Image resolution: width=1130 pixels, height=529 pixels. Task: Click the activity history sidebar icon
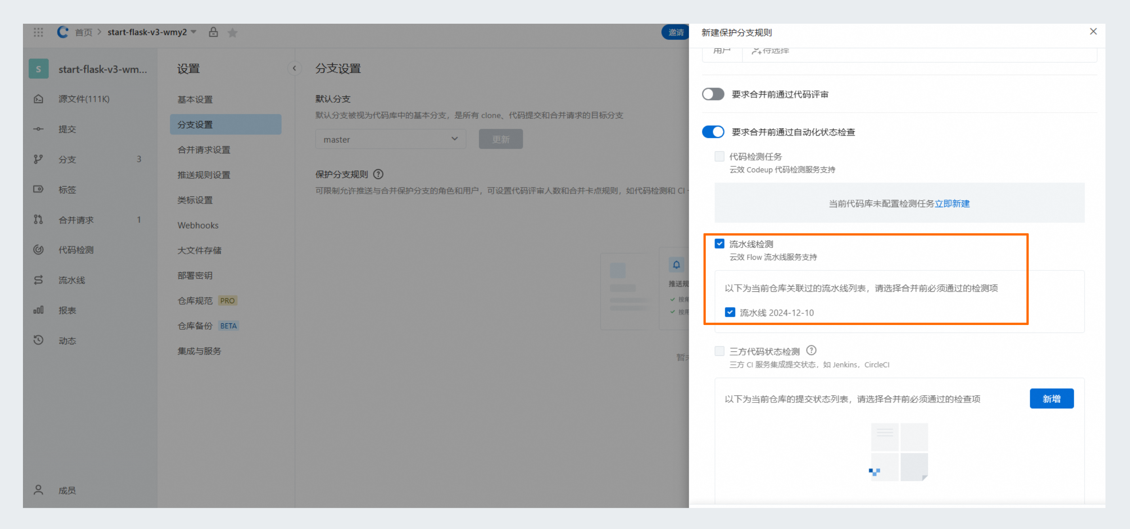click(39, 340)
